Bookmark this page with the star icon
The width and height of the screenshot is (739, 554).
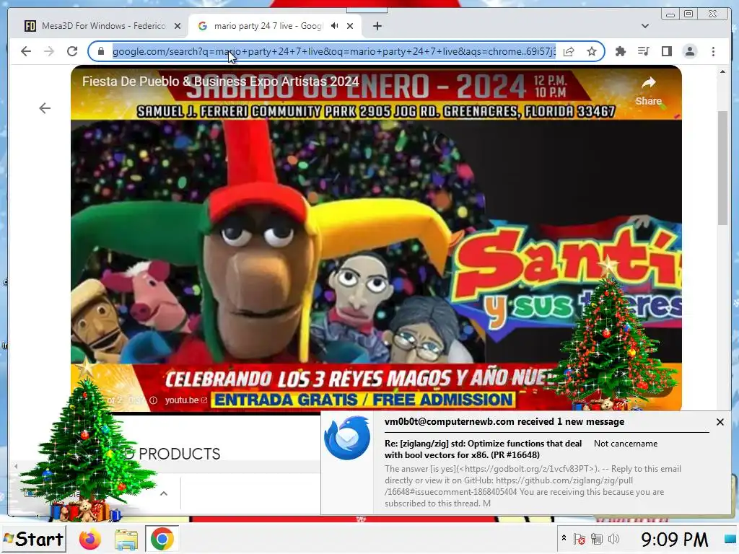click(592, 51)
